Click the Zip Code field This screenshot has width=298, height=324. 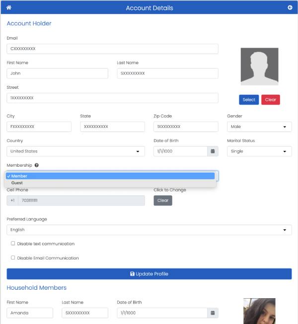[x=186, y=127]
